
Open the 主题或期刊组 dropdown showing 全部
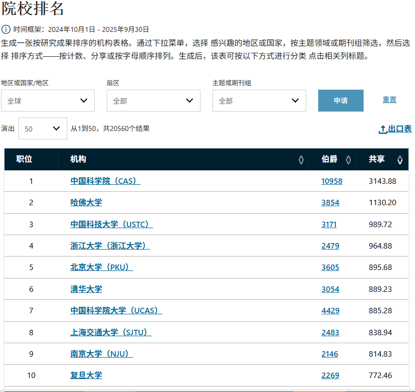[259, 101]
